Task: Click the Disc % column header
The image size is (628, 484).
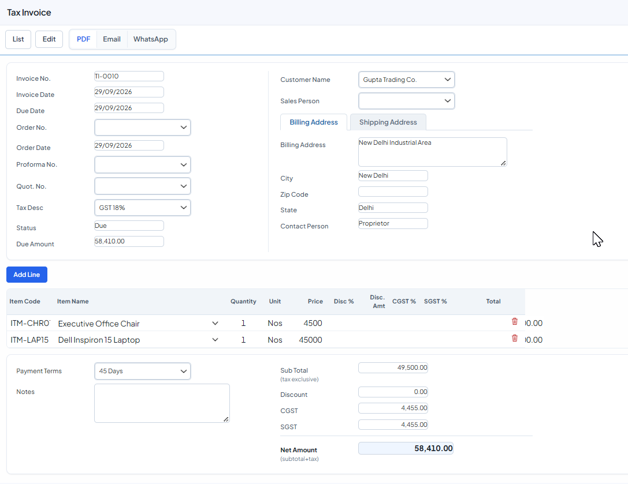Action: [344, 302]
